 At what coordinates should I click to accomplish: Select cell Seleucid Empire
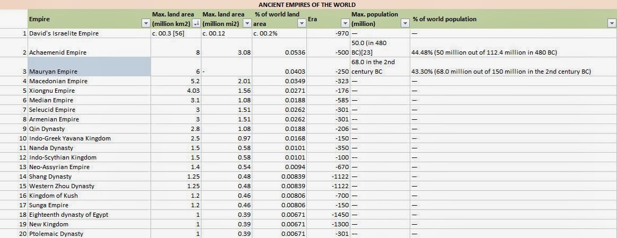click(x=89, y=110)
